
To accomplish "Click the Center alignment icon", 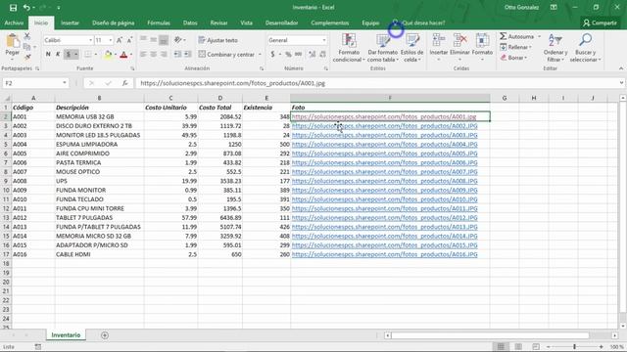I will [154, 55].
